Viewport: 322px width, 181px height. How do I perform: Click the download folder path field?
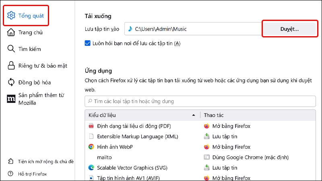(193, 29)
